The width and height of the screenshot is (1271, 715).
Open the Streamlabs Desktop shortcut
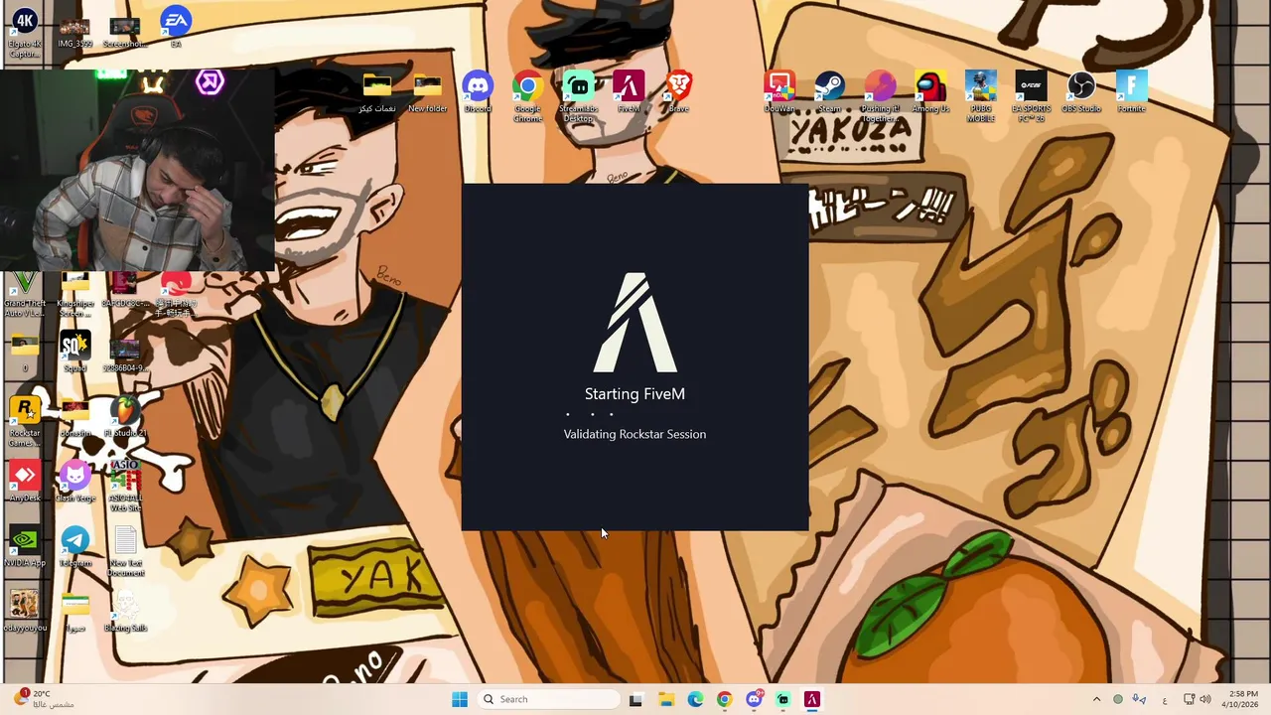[x=578, y=96]
